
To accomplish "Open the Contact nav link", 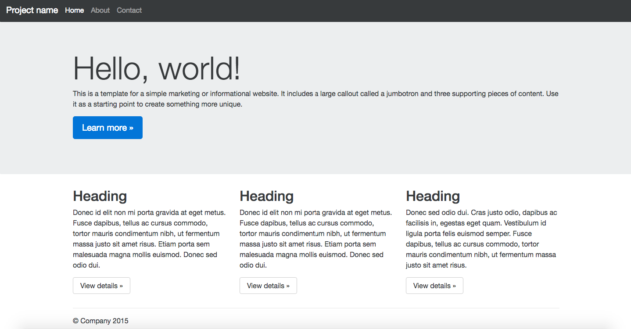I will [129, 10].
